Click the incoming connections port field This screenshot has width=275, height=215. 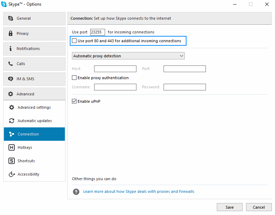point(98,32)
